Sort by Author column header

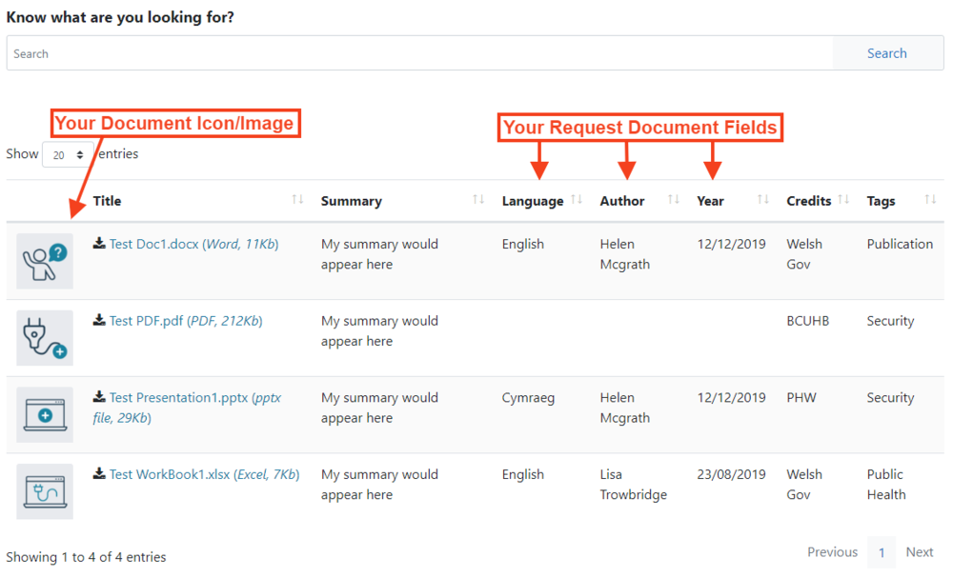[622, 201]
